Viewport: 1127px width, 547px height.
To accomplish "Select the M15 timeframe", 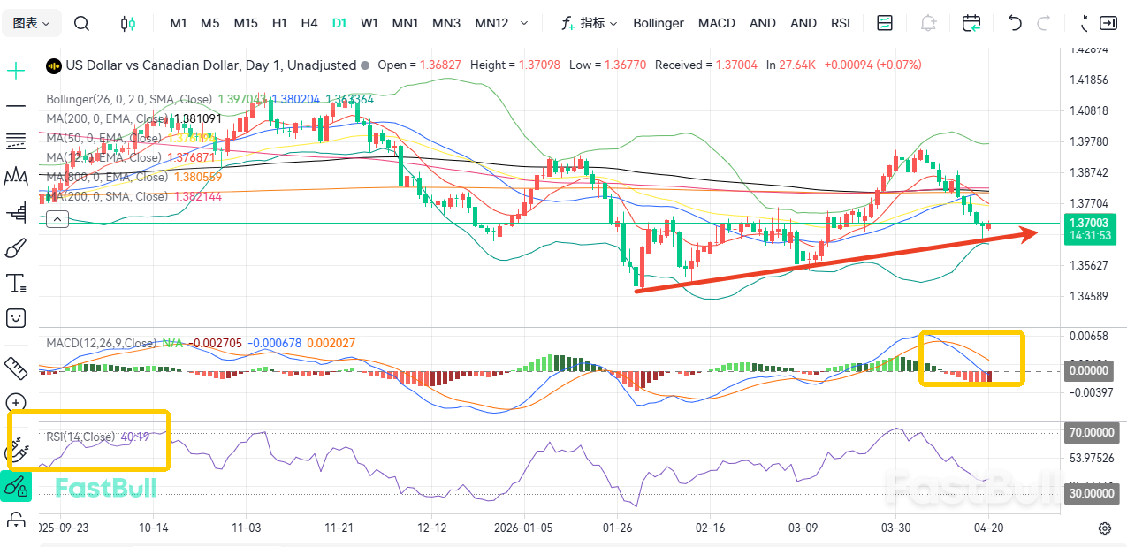I will tap(246, 23).
